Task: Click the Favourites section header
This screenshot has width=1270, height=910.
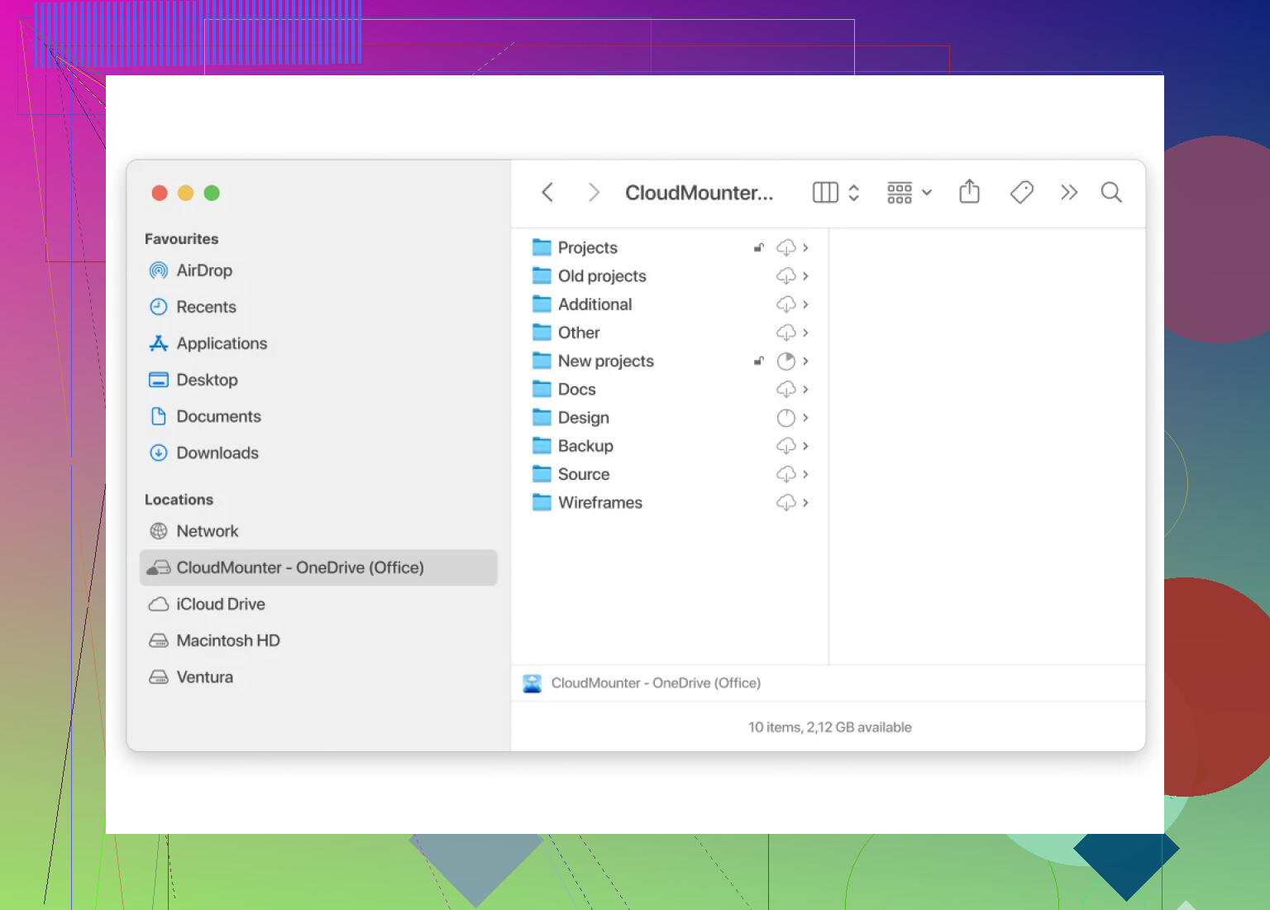Action: pos(182,239)
